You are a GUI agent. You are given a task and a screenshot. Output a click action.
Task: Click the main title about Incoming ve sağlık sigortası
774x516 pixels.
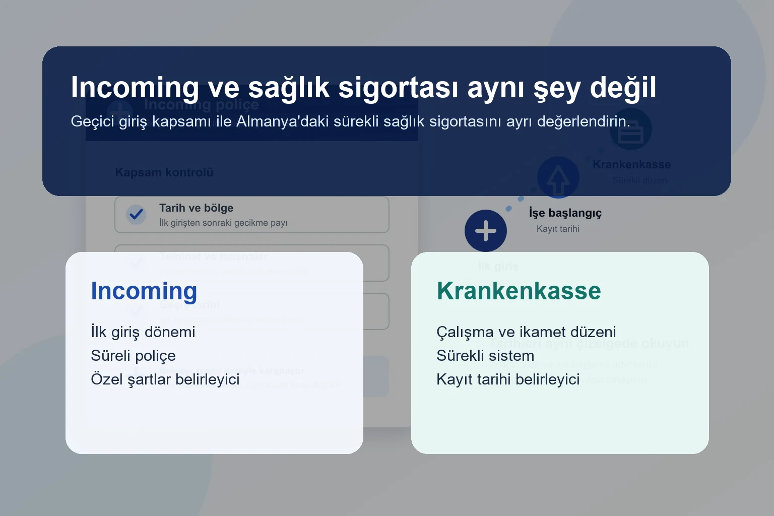click(363, 87)
